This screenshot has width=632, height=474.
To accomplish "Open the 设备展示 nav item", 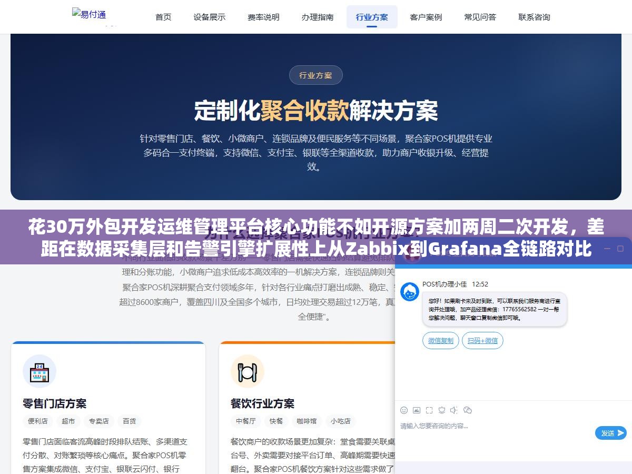I will 210,17.
